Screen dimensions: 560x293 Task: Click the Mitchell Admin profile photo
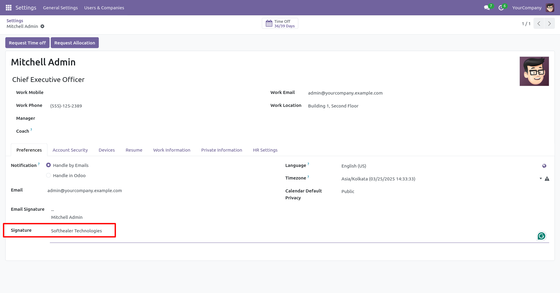pos(534,71)
